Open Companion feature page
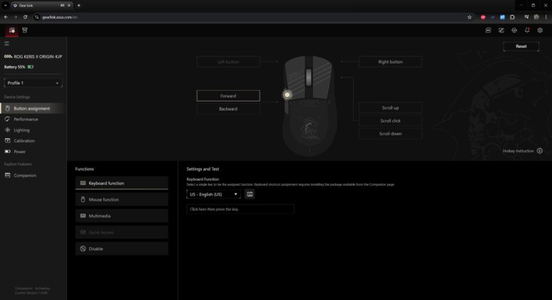552x300 pixels. coord(32,175)
